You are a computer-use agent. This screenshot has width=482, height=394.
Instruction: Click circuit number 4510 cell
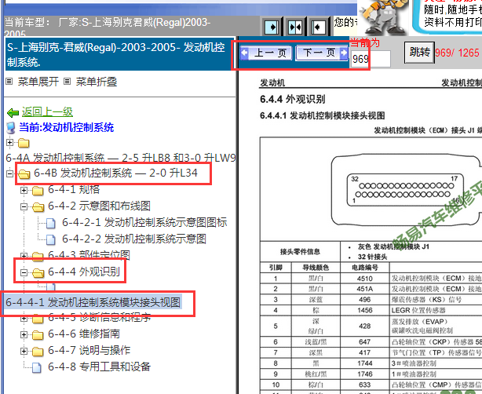coord(365,279)
